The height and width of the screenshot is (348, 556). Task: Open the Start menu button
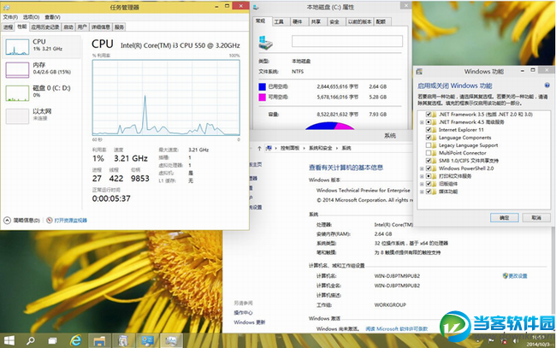(x=9, y=340)
